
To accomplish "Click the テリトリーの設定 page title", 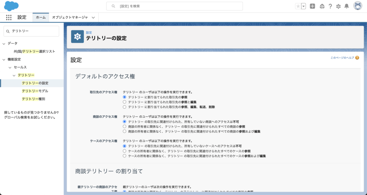I will click(x=106, y=38).
